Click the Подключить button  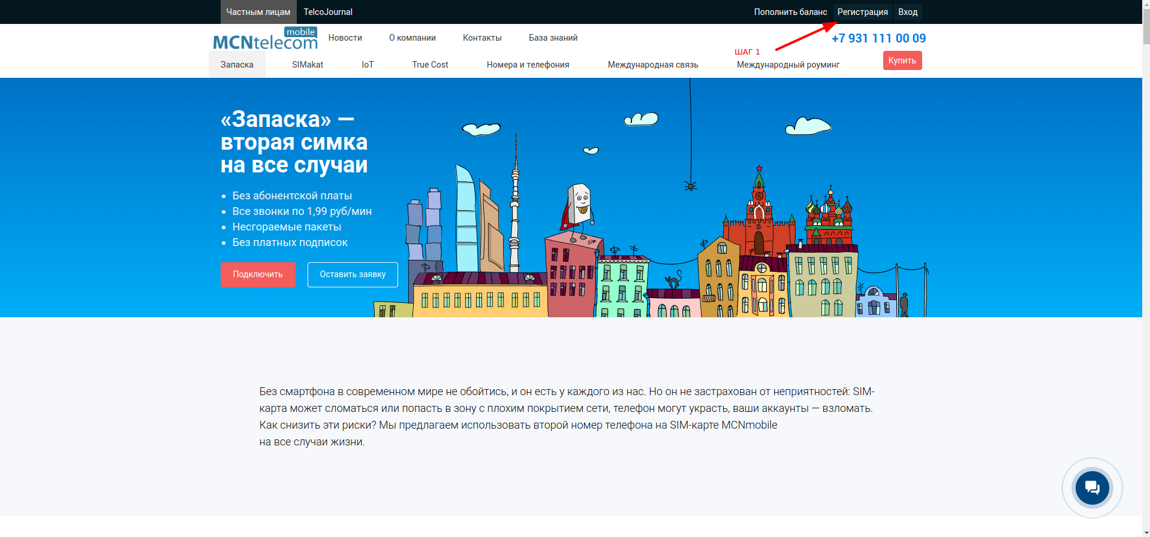(258, 275)
